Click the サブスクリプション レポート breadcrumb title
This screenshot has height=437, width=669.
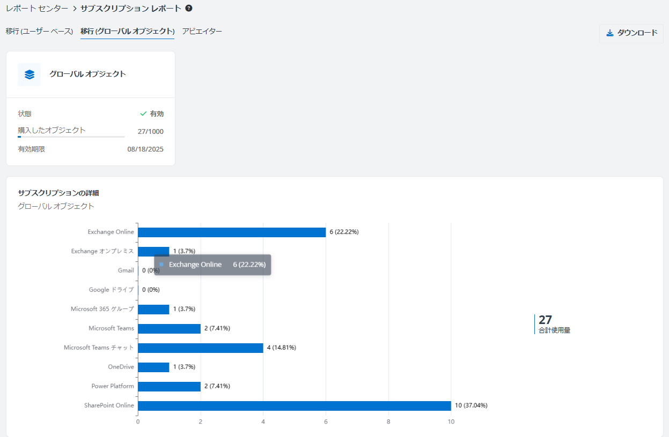click(x=131, y=8)
